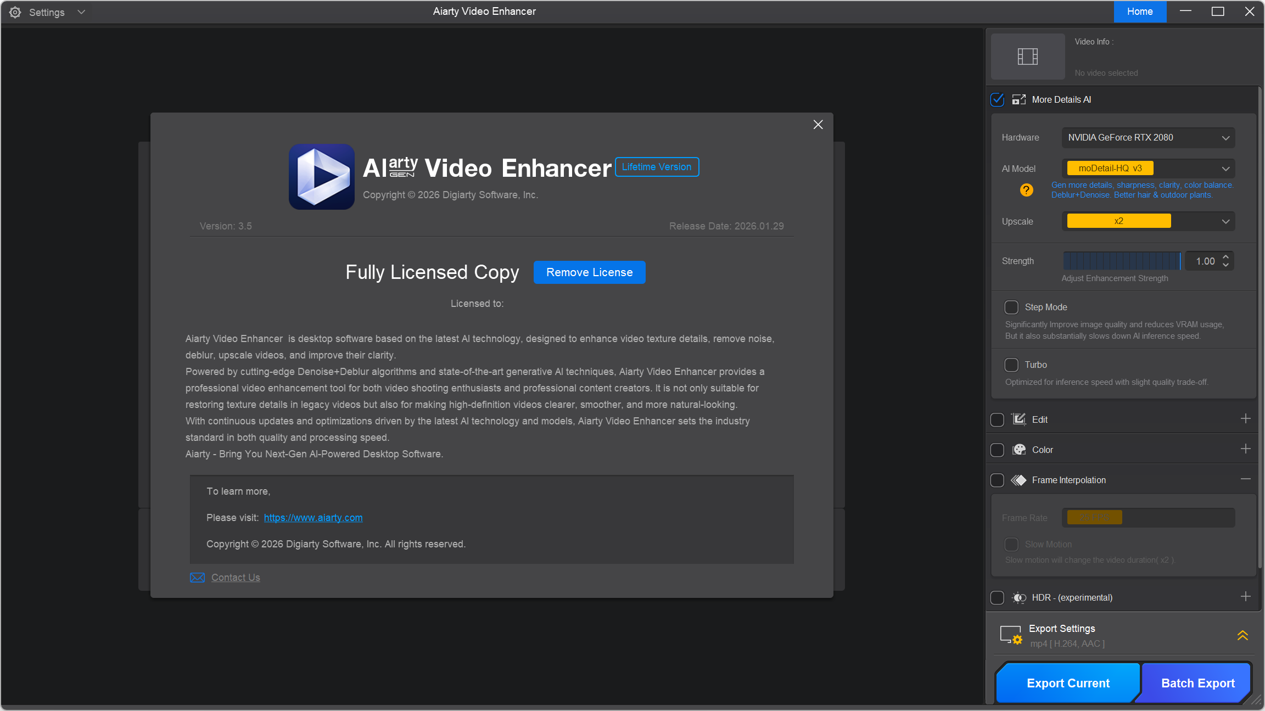Click the Color palette icon
1265x711 pixels.
click(1019, 450)
